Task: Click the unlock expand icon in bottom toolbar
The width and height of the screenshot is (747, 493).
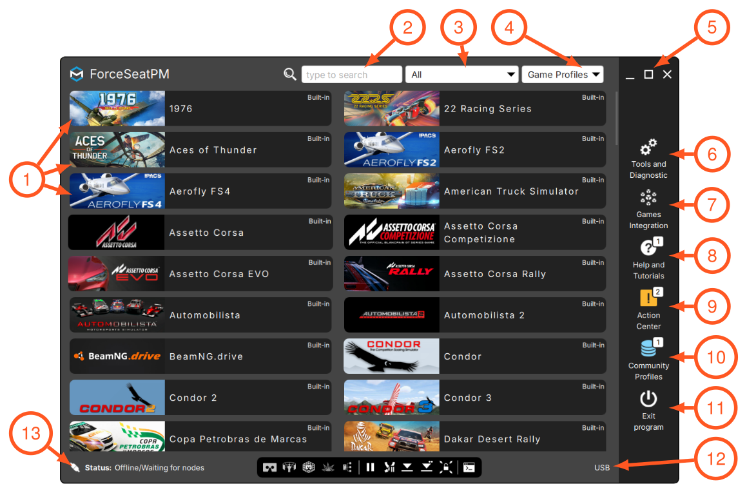Action: [446, 468]
